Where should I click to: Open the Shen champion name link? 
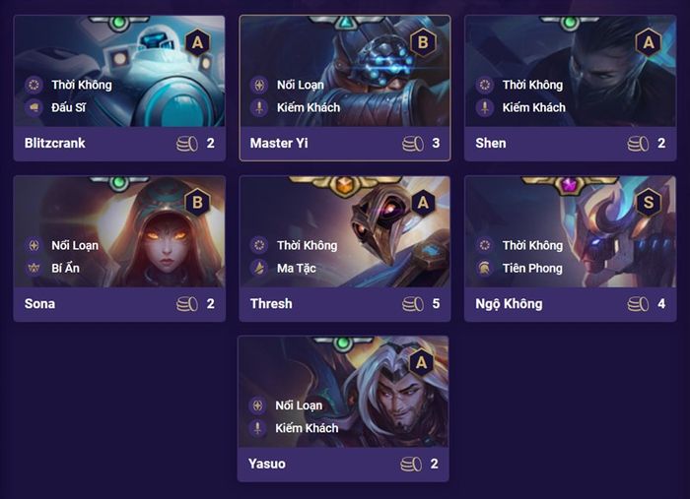pyautogui.click(x=491, y=143)
